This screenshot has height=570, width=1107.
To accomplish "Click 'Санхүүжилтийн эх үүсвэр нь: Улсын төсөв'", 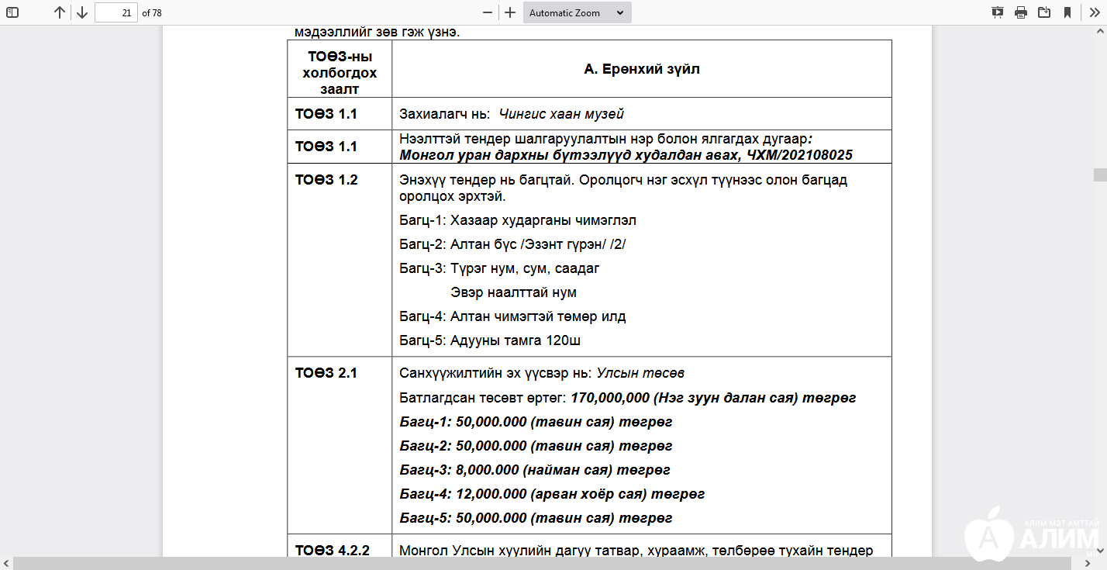I will click(542, 373).
